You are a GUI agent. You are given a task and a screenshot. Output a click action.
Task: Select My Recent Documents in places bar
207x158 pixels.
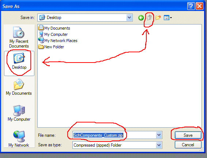19,37
